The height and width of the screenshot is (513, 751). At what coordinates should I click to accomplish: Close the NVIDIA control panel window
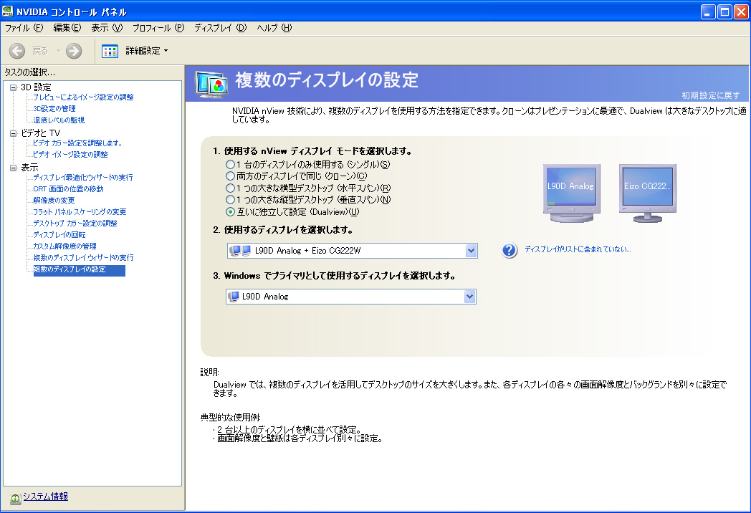[741, 12]
